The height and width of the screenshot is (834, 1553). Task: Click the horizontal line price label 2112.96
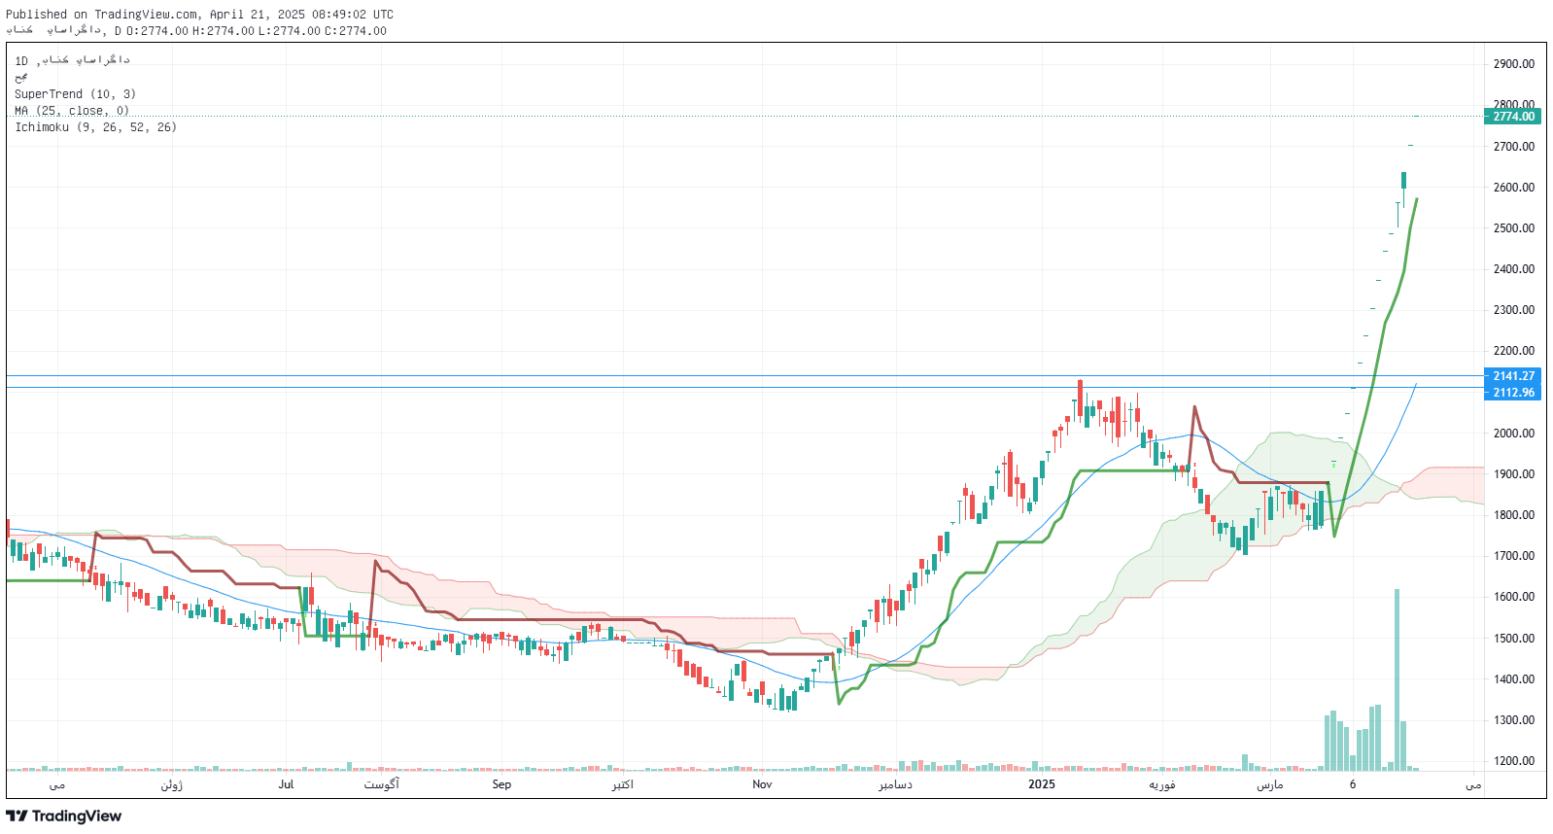(1513, 393)
